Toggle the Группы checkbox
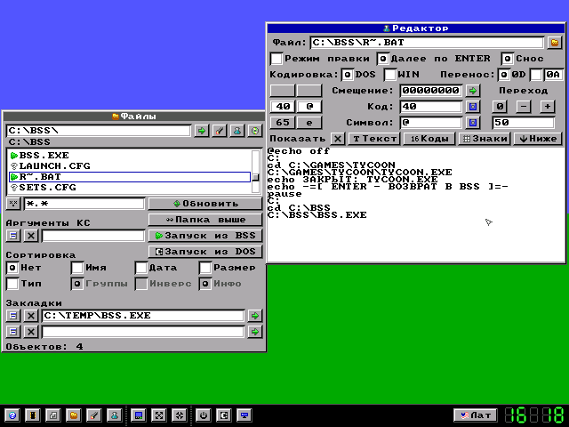The image size is (569, 427). (x=77, y=284)
